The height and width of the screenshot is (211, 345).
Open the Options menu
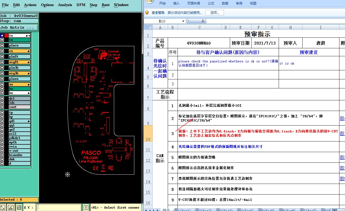click(x=47, y=5)
